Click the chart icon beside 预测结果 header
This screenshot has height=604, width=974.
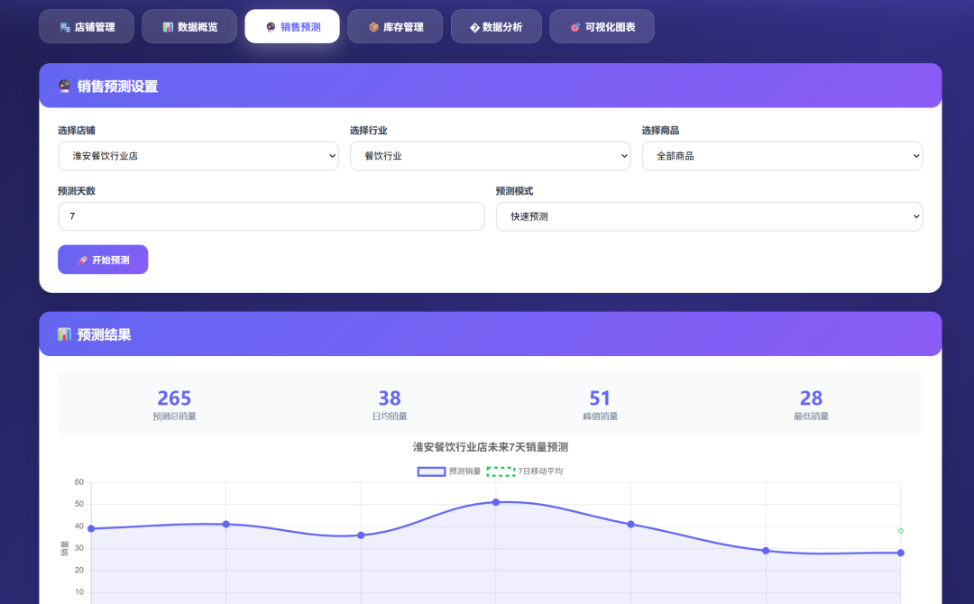[65, 334]
